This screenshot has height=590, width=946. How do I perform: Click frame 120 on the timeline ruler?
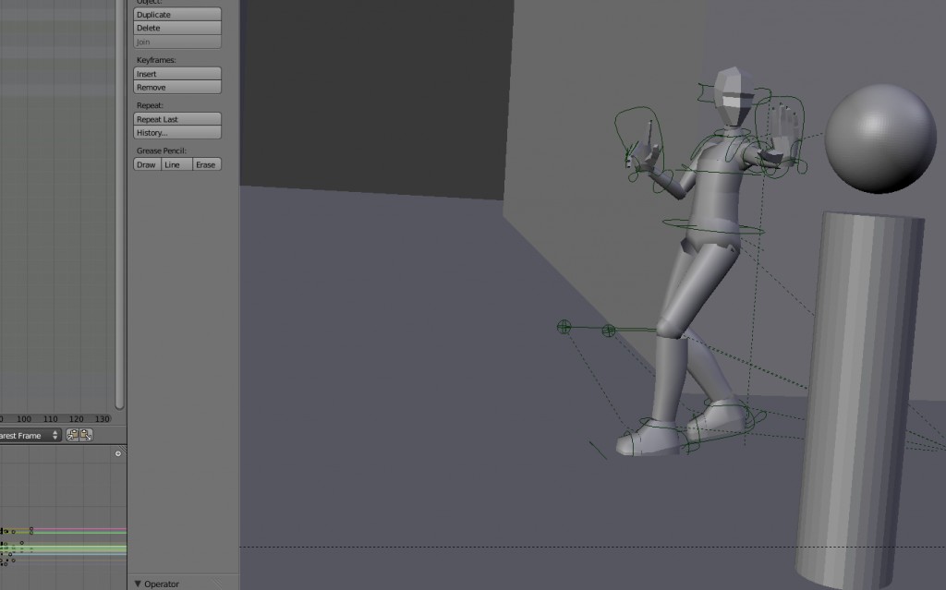[75, 417]
